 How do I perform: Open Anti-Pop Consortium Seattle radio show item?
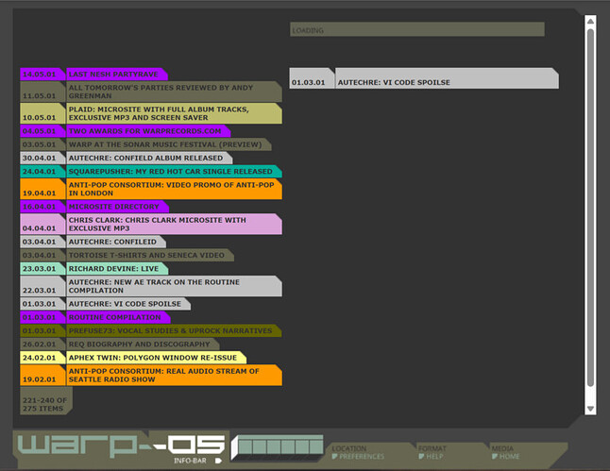(175, 376)
